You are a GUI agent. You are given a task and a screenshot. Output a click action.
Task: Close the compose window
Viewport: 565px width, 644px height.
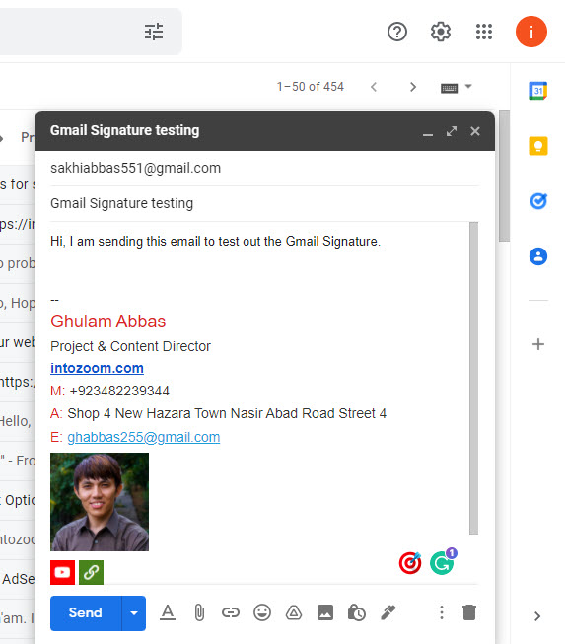tap(475, 131)
